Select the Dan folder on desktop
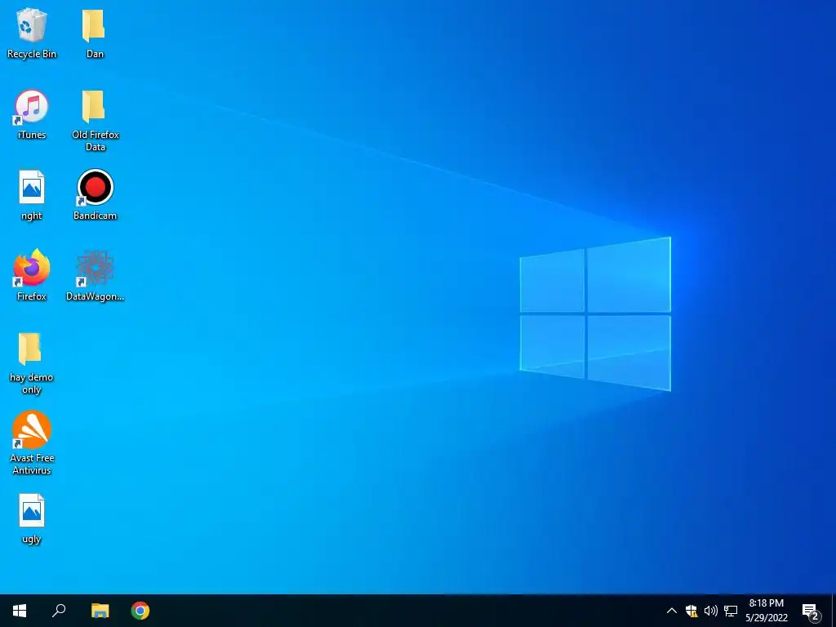 95,33
